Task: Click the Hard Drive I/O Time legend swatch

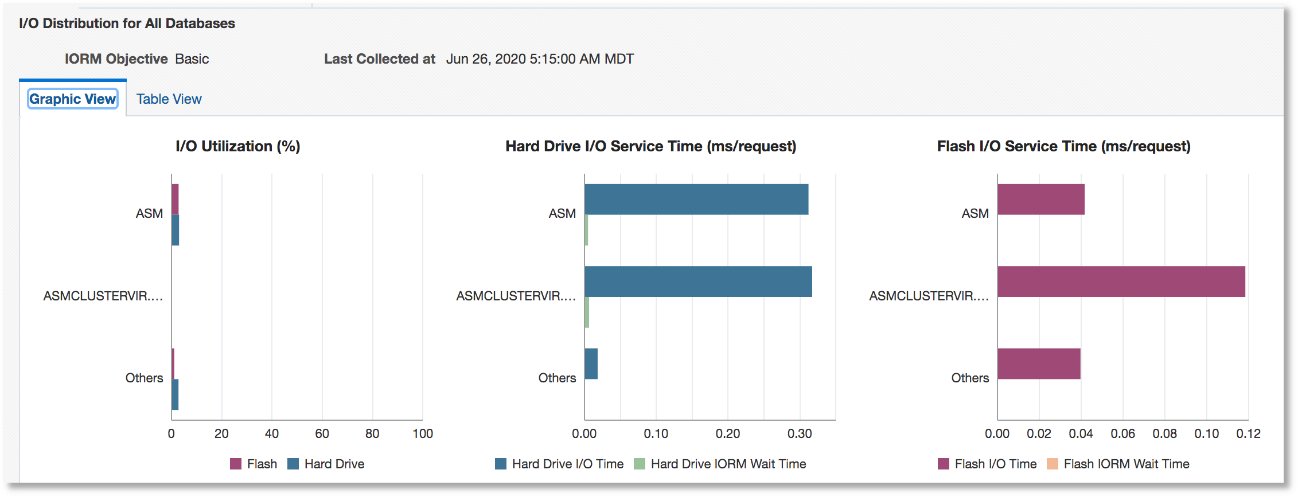Action: 501,464
